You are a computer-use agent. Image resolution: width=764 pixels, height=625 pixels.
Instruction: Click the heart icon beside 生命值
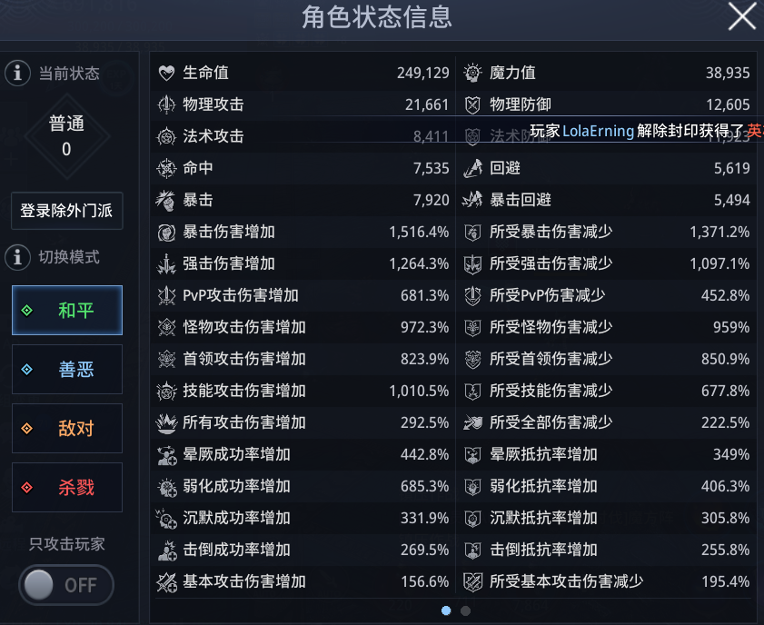(165, 73)
